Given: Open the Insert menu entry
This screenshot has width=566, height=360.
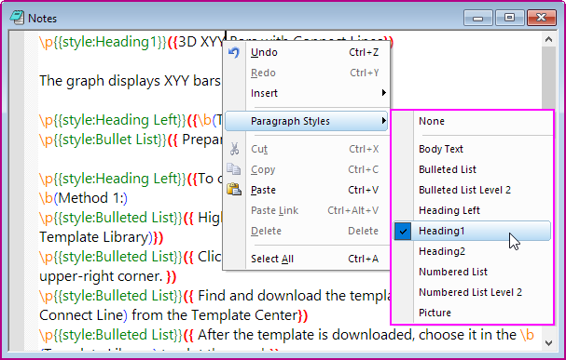Looking at the screenshot, I should tap(307, 93).
